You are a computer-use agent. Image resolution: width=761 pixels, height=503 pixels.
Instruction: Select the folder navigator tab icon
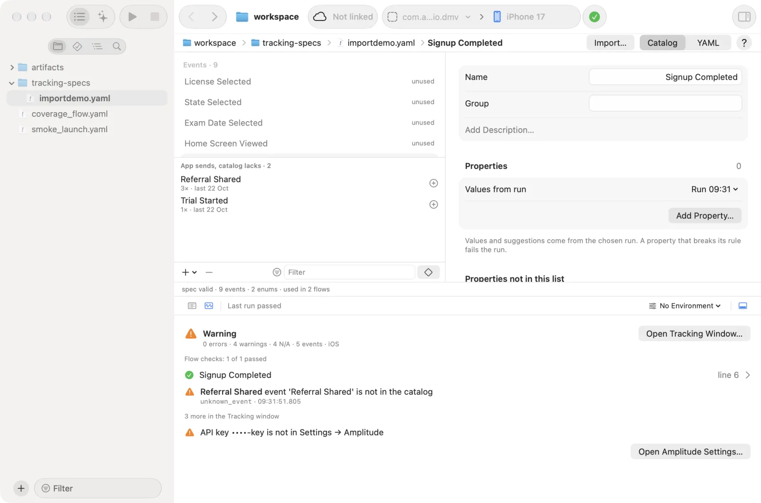tap(58, 46)
